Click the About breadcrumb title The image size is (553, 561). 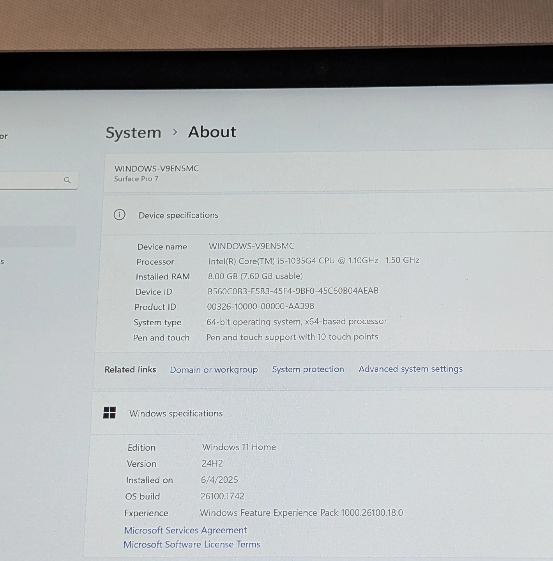pyautogui.click(x=212, y=132)
